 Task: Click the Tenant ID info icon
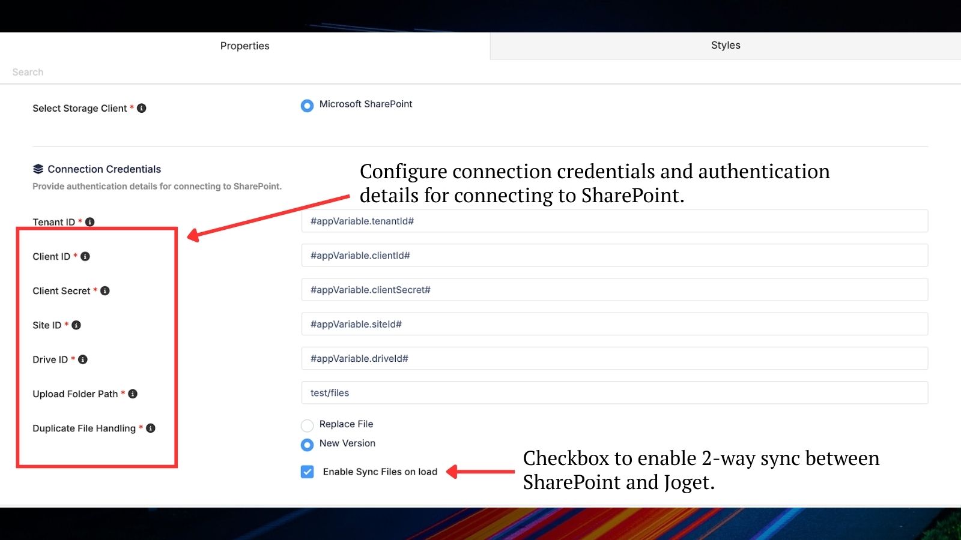[x=90, y=222]
